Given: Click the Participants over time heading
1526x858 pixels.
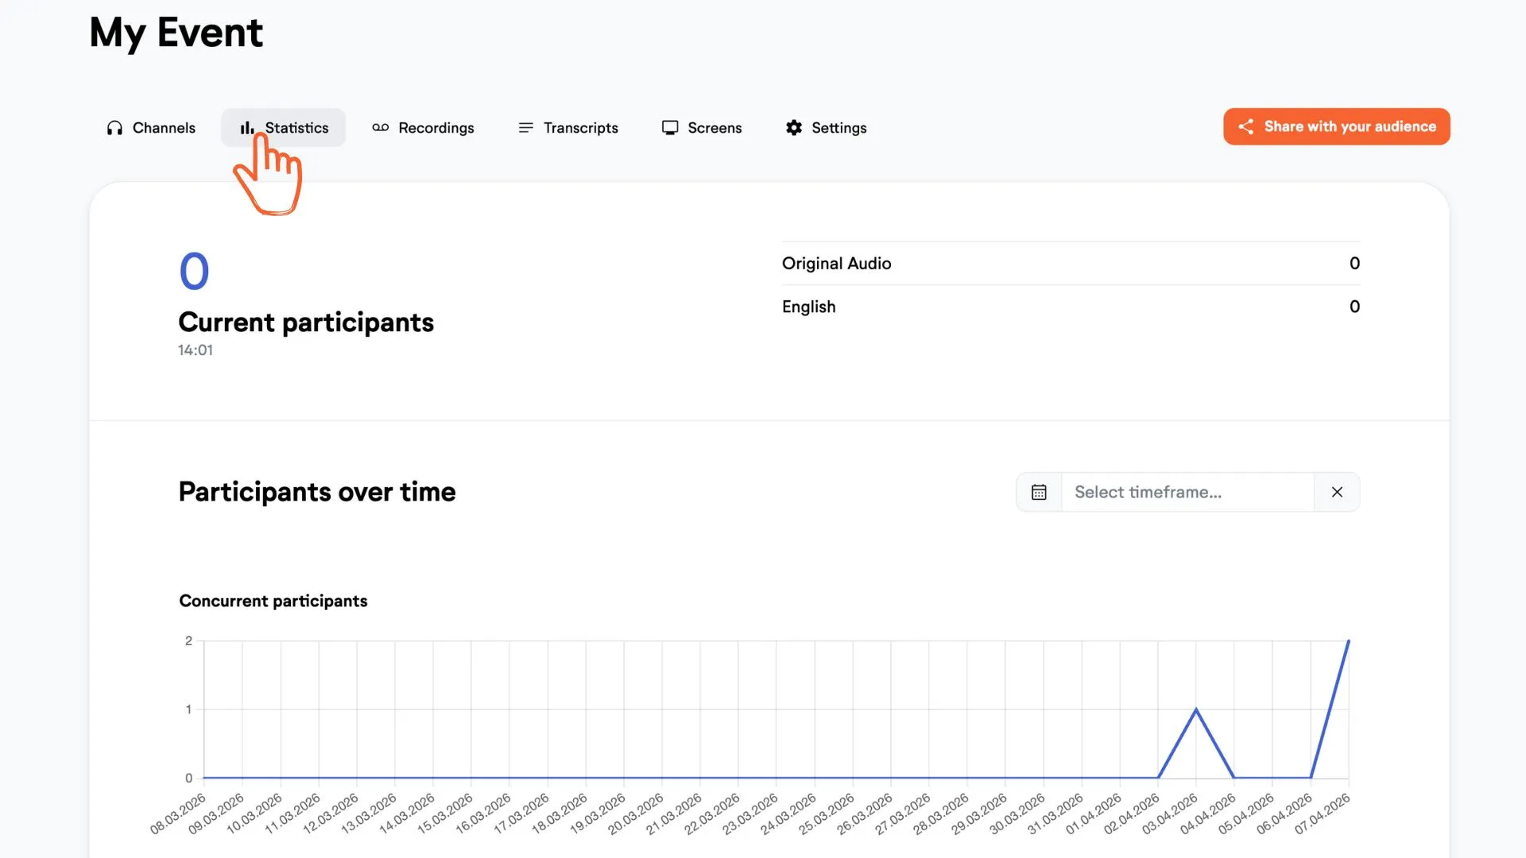Looking at the screenshot, I should point(317,493).
